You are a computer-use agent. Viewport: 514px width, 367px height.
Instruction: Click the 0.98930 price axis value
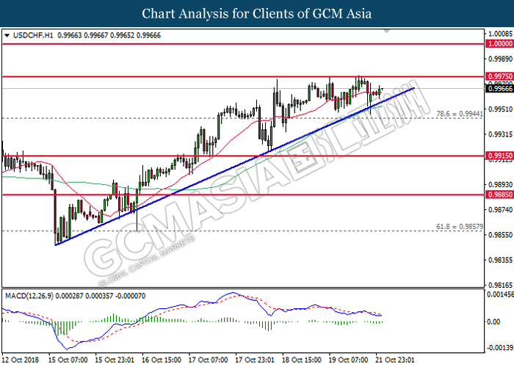(x=500, y=184)
